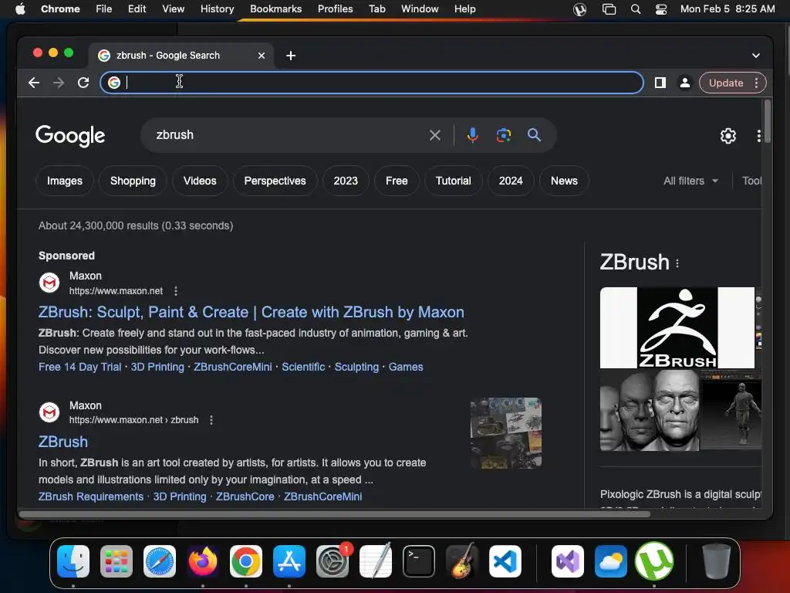Reload the page with the refresh icon
The width and height of the screenshot is (790, 593).
(83, 83)
